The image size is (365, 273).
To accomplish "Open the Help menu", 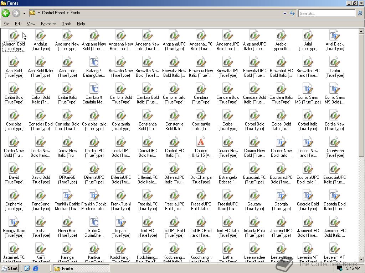I will pos(81,24).
